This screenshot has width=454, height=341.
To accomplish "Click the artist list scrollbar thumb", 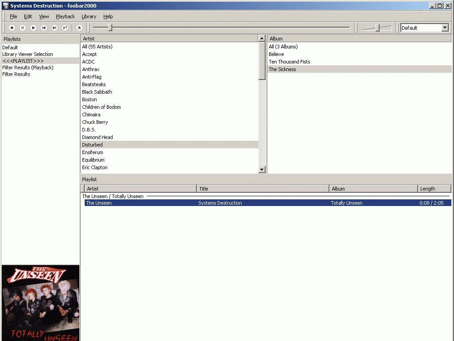I will point(262,60).
